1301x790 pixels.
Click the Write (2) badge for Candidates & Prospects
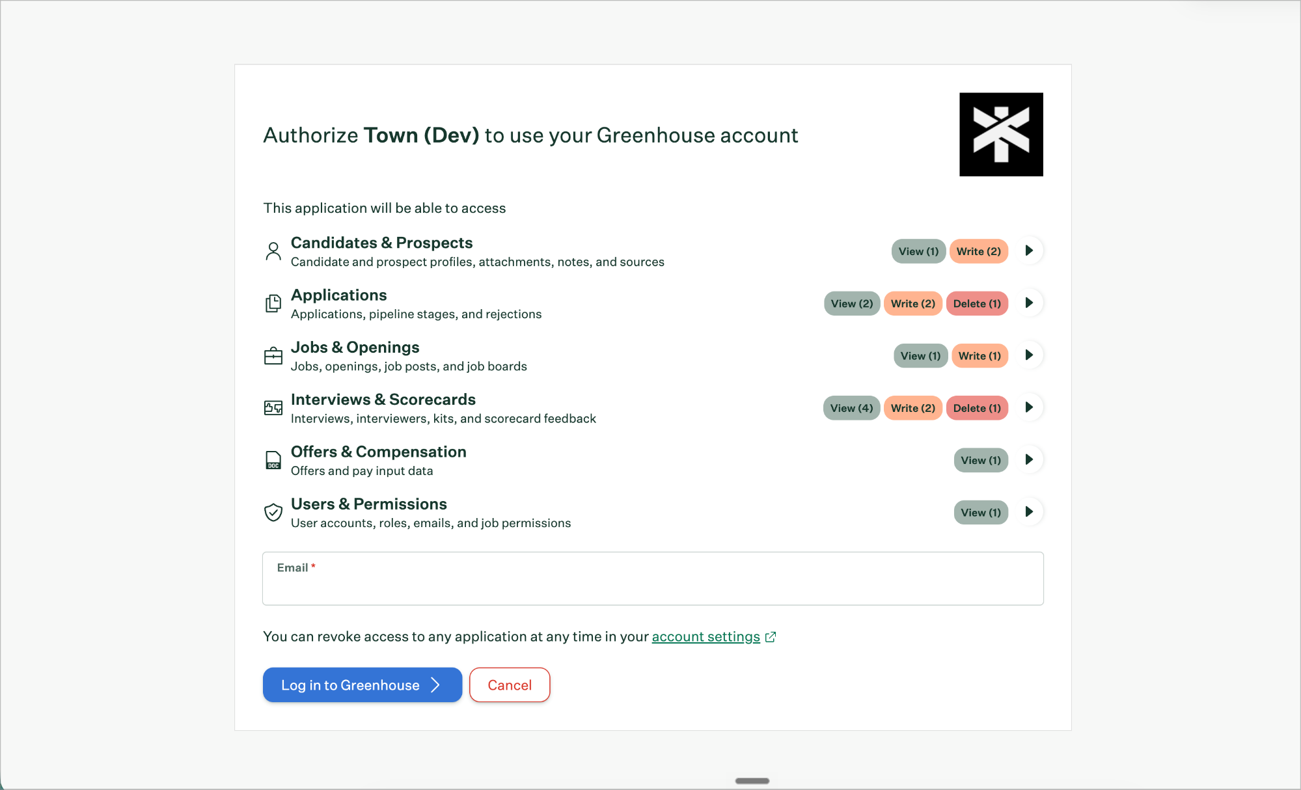point(979,251)
